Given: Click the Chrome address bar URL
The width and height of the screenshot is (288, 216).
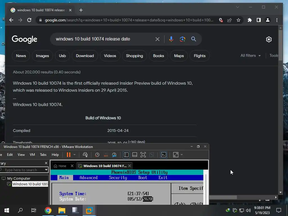Looking at the screenshot, I should 129,20.
